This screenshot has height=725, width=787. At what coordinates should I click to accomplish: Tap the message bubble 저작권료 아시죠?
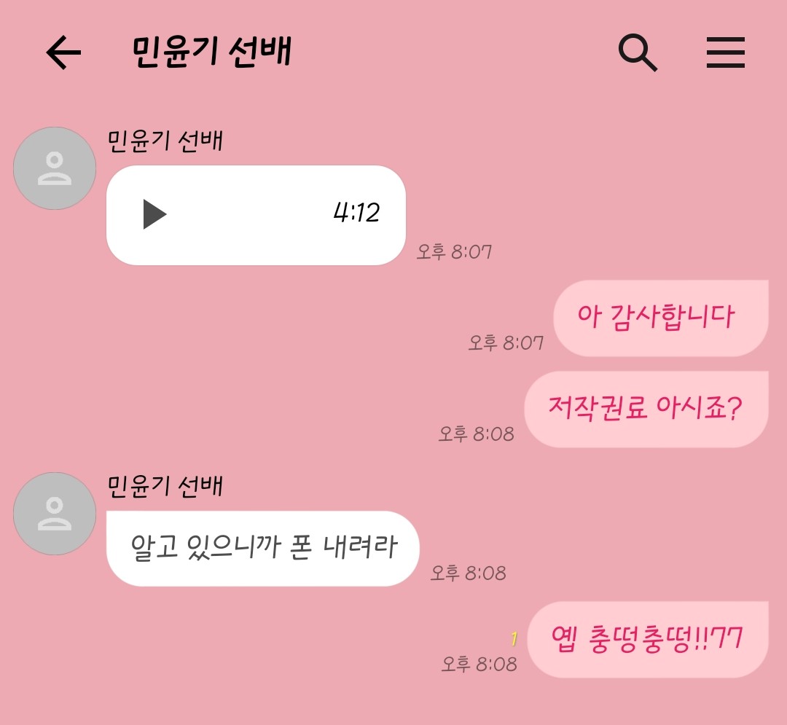tap(646, 409)
